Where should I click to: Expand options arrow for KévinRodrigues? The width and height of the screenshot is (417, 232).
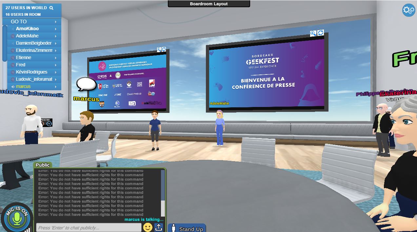pyautogui.click(x=56, y=72)
